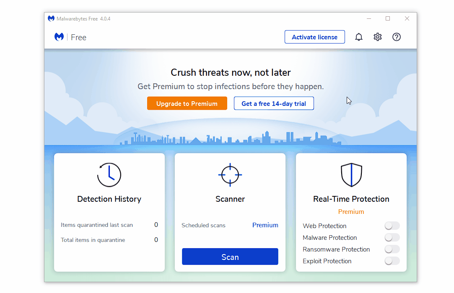This screenshot has width=454, height=293.
Task: Click Upgrade to Premium
Action: 187,103
